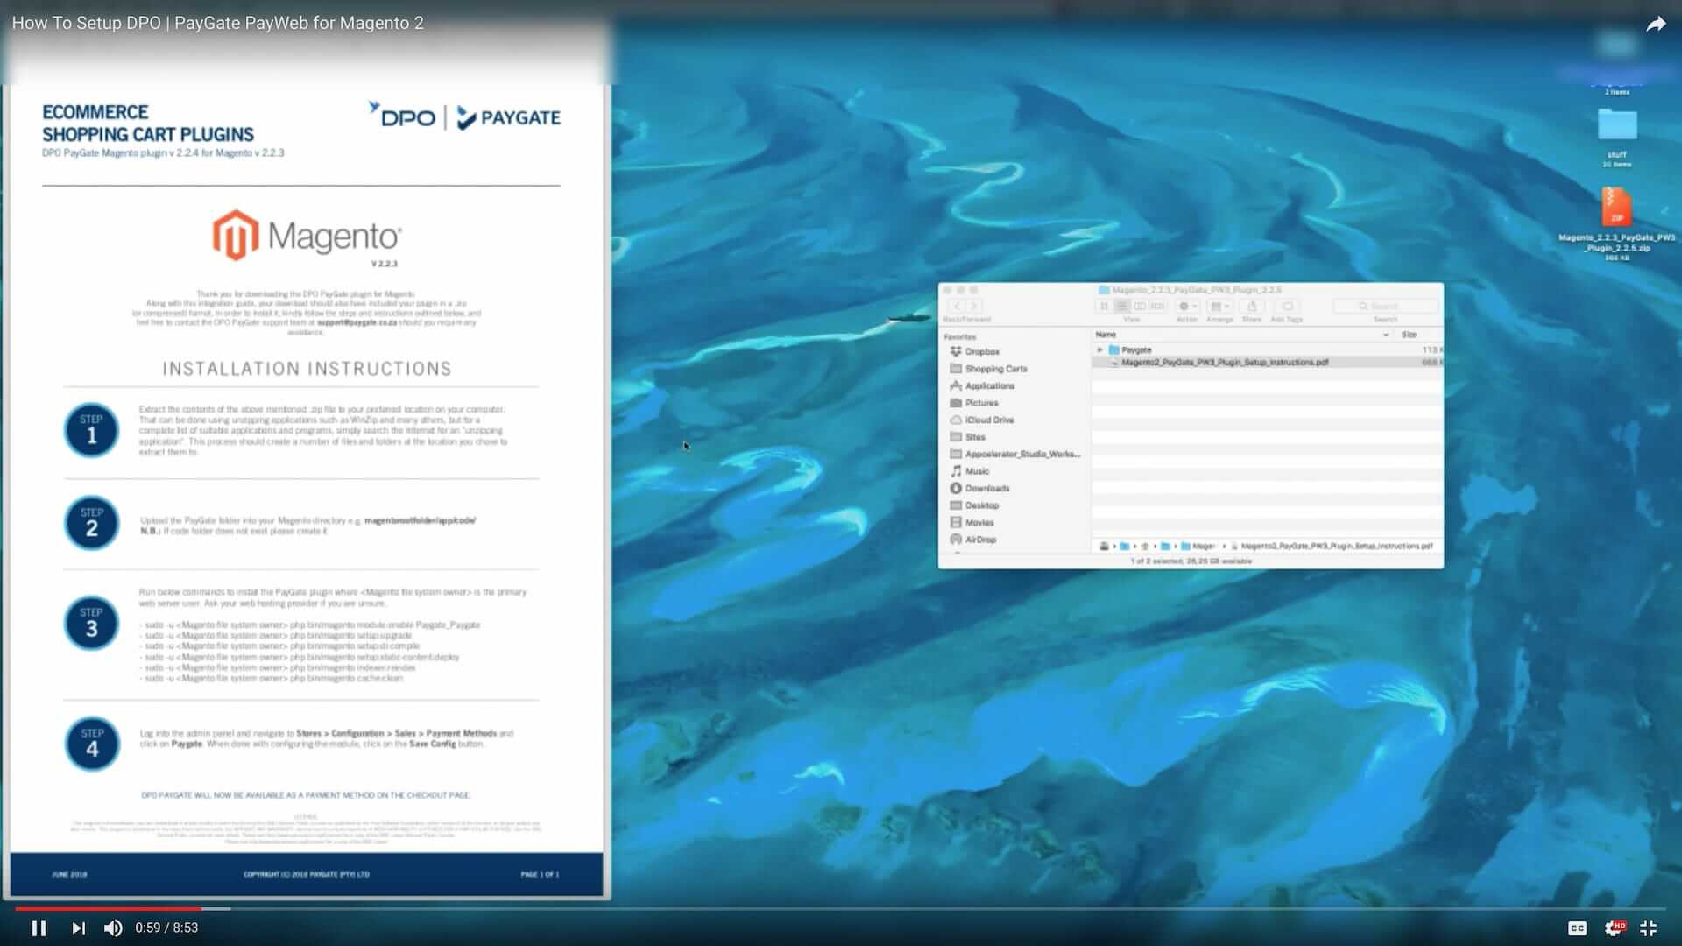Screen dimensions: 1682x946
Task: Click the Mage… folder in path bar
Action: (x=1198, y=546)
